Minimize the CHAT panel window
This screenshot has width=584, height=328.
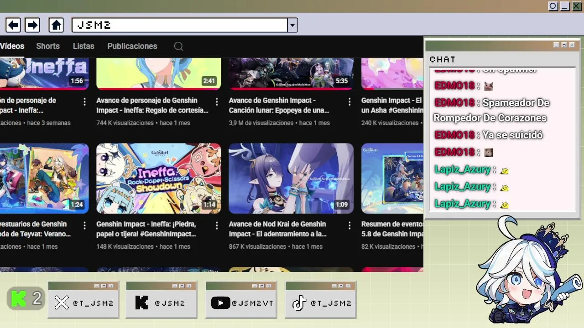pos(556,45)
